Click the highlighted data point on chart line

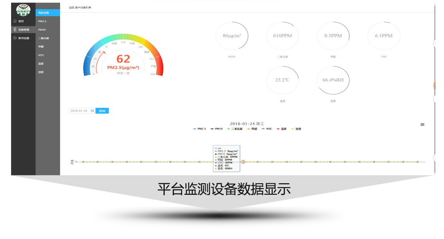[243, 162]
